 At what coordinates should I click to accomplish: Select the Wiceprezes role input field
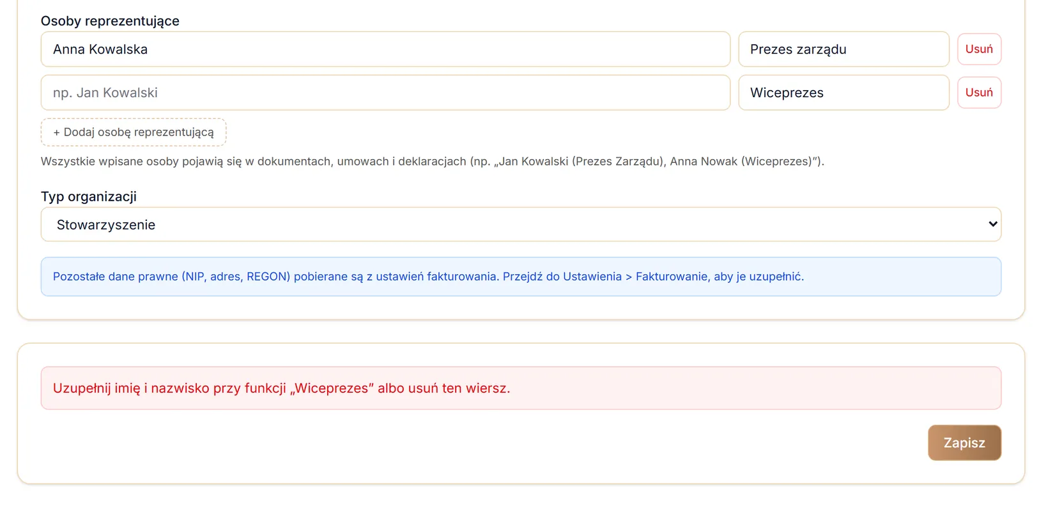click(844, 93)
